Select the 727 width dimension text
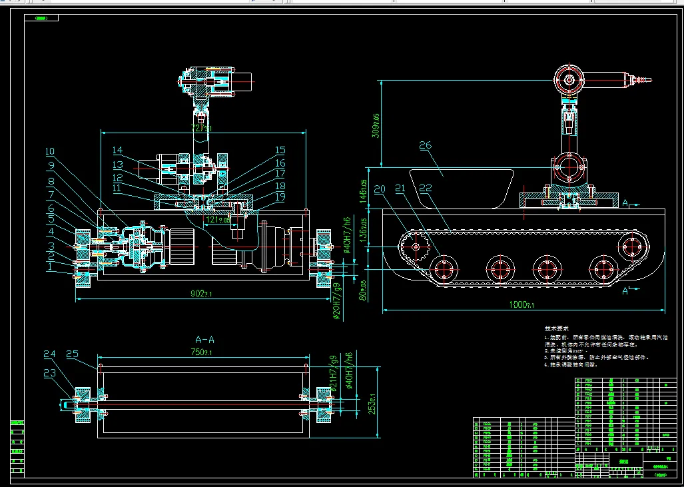This screenshot has width=684, height=487. [x=202, y=128]
